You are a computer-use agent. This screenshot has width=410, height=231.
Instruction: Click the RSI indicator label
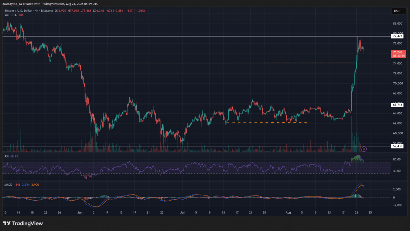pyautogui.click(x=6, y=156)
